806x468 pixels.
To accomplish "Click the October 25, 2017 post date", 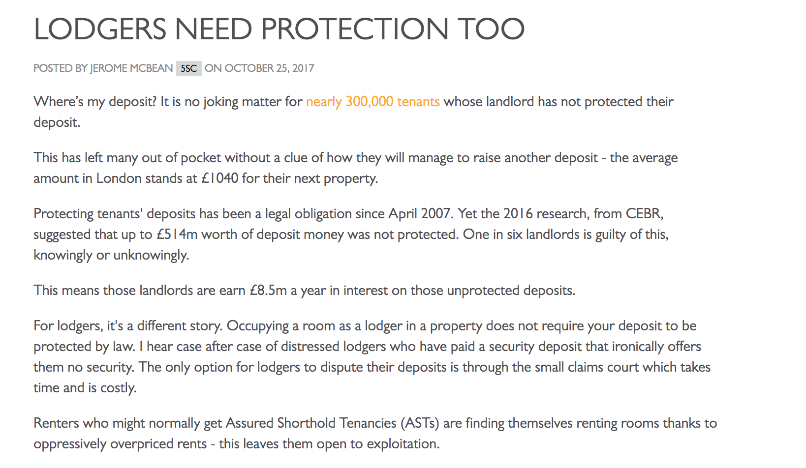I will tap(269, 68).
